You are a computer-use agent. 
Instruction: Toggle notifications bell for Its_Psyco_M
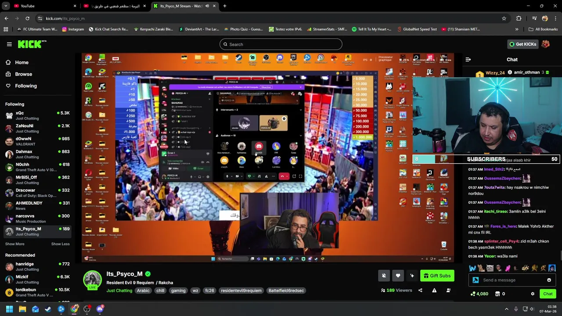384,276
